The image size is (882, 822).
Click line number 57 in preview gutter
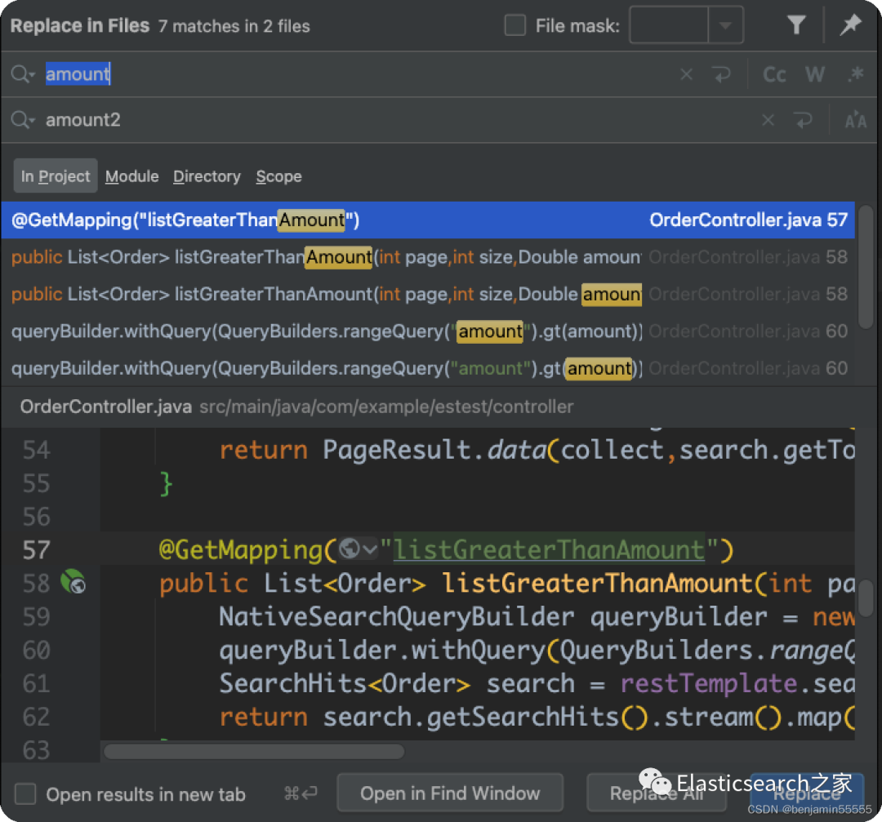pyautogui.click(x=36, y=550)
